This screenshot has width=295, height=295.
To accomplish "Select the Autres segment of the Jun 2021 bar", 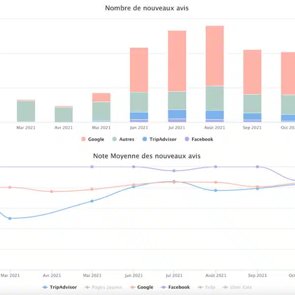I will click(139, 102).
